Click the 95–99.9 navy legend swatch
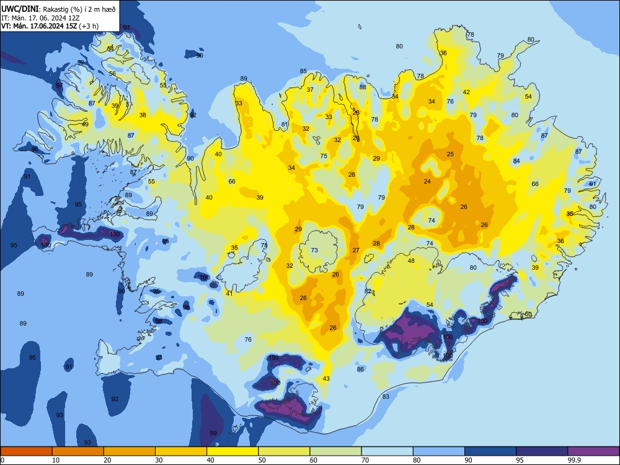 tap(542, 451)
